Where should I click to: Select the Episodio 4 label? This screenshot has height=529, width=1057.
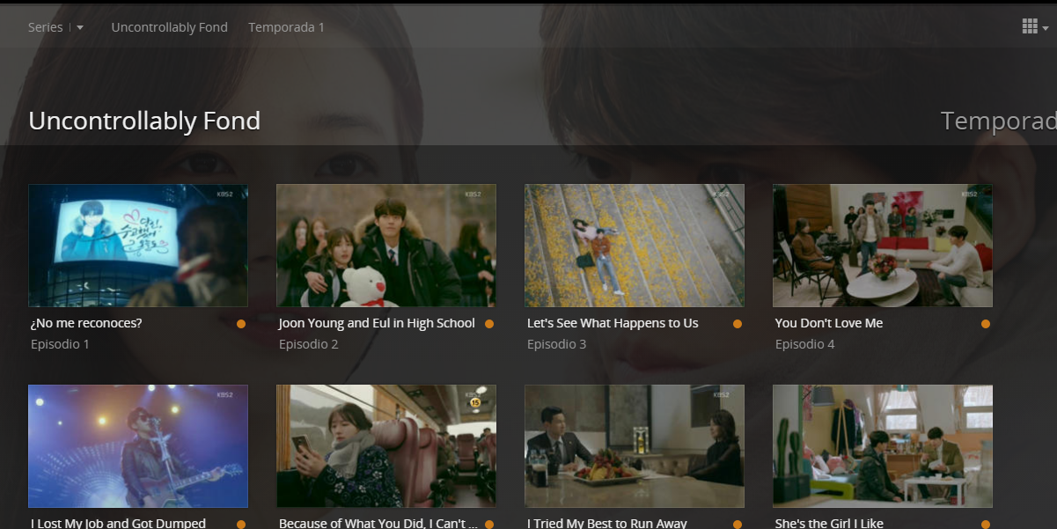(x=805, y=344)
